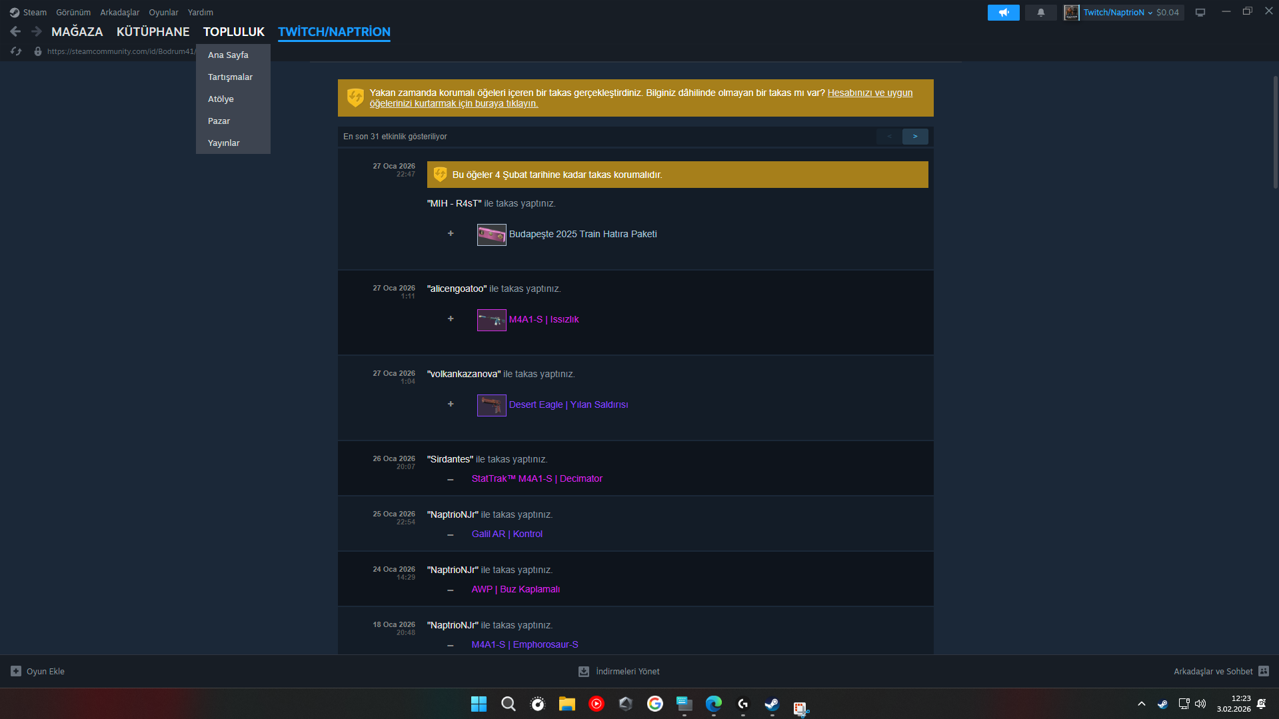The width and height of the screenshot is (1279, 719).
Task: Show hidden system tray icons
Action: pyautogui.click(x=1141, y=704)
